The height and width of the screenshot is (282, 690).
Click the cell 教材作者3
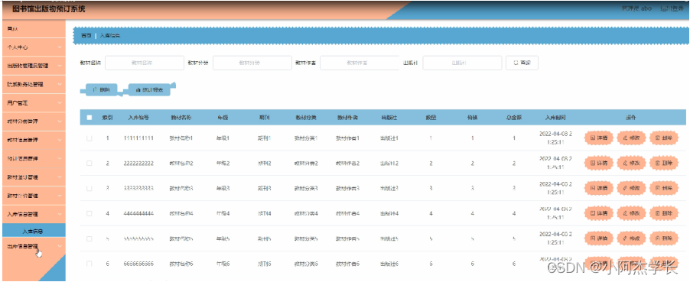click(347, 188)
